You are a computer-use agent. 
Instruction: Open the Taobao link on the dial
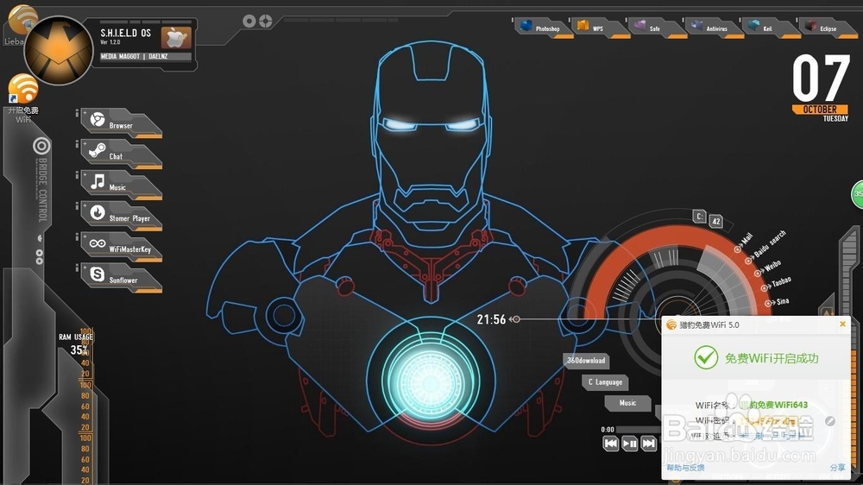pyautogui.click(x=777, y=284)
